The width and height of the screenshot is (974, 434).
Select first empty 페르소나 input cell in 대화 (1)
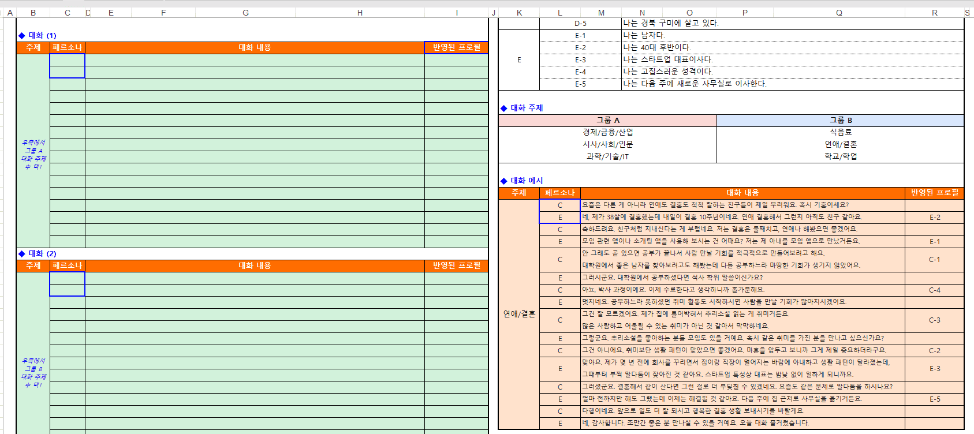coord(67,59)
